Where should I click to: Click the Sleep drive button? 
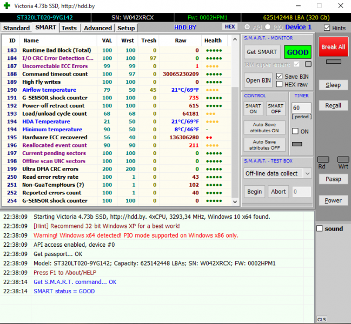pyautogui.click(x=333, y=85)
